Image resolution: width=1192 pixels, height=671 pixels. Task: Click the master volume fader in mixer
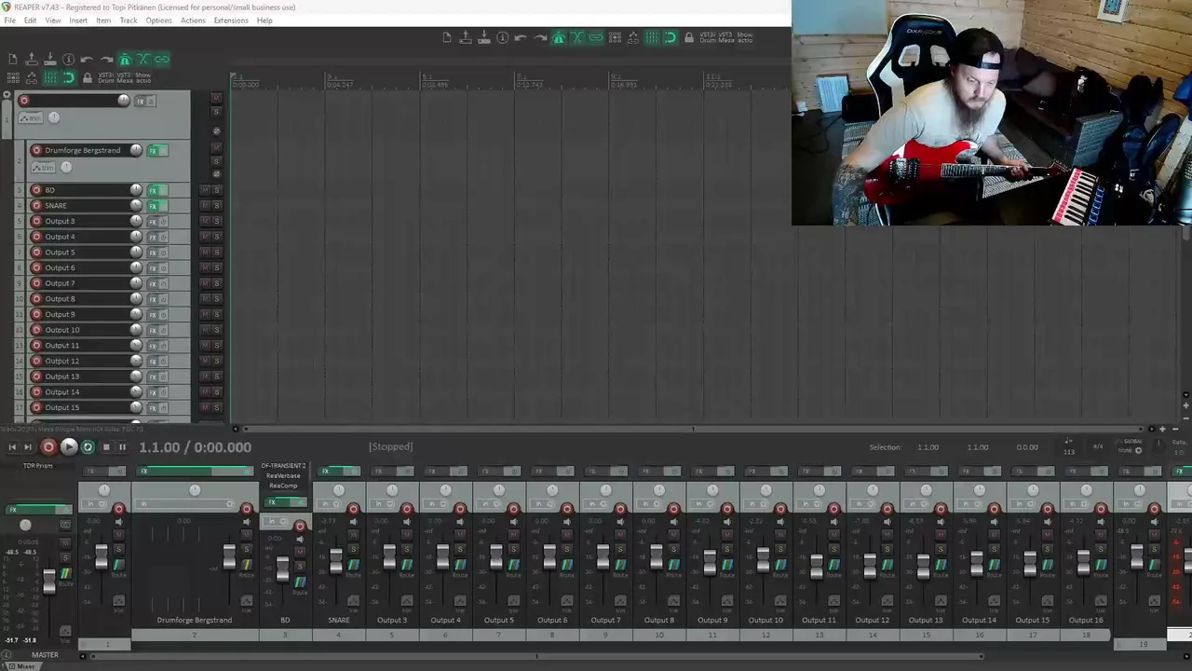coord(49,582)
